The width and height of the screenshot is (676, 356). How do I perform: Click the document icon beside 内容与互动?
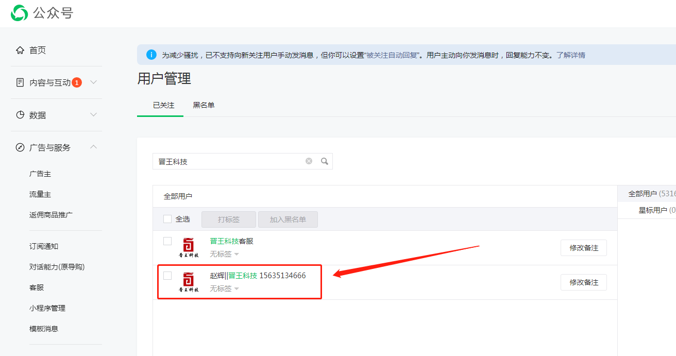point(20,82)
